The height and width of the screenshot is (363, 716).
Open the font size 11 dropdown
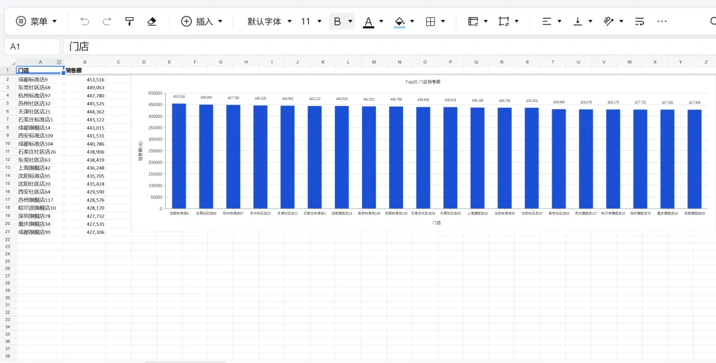311,21
